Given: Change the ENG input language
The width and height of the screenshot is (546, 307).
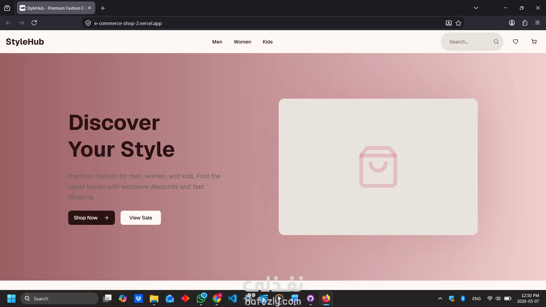Looking at the screenshot, I should (x=476, y=298).
